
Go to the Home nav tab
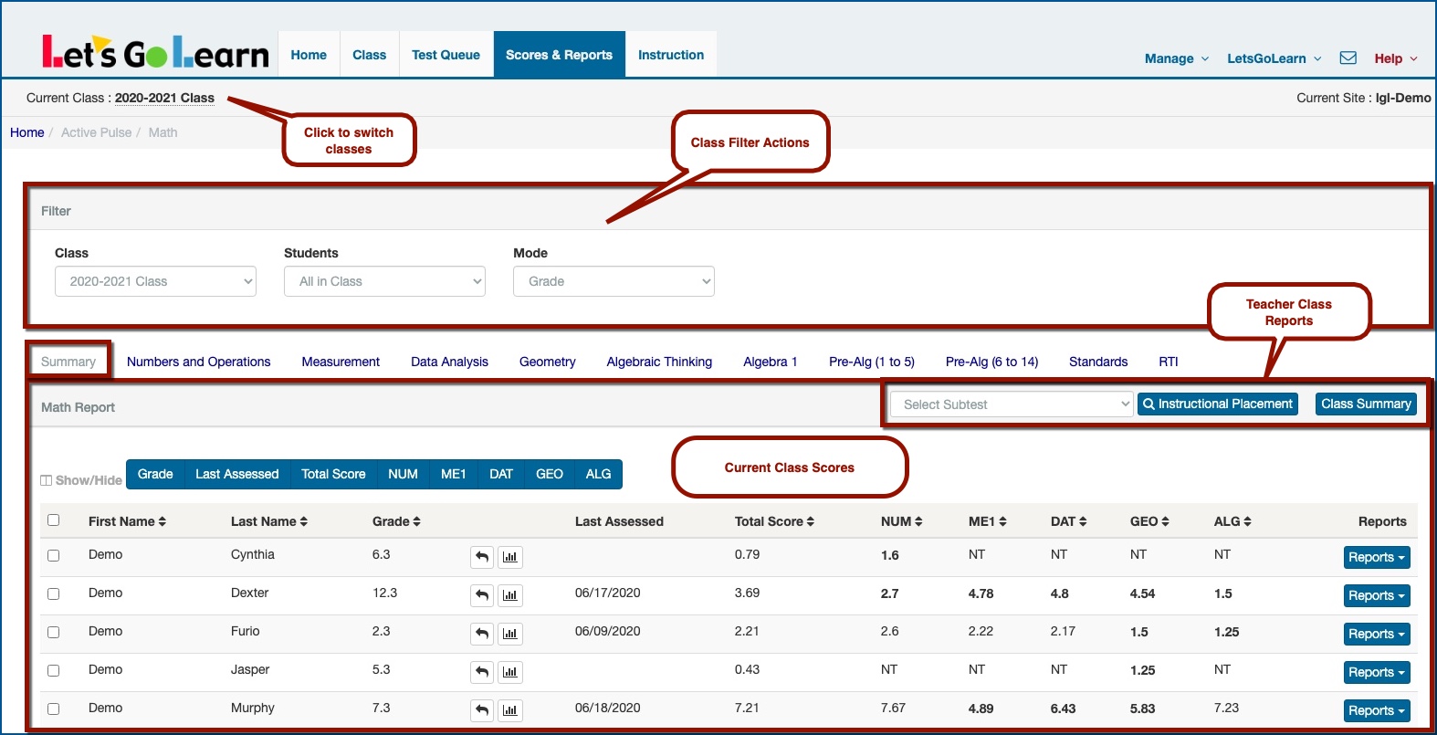tap(309, 55)
